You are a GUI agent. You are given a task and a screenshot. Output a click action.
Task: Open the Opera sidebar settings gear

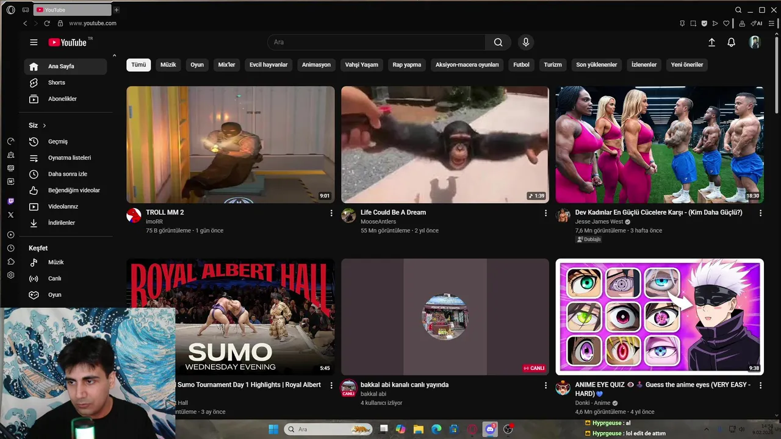click(x=10, y=275)
